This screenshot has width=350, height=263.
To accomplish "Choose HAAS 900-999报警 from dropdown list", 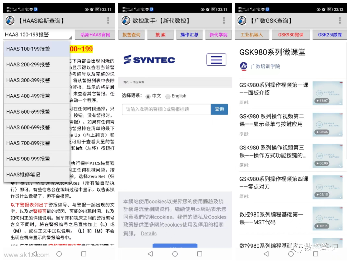I will [37, 158].
